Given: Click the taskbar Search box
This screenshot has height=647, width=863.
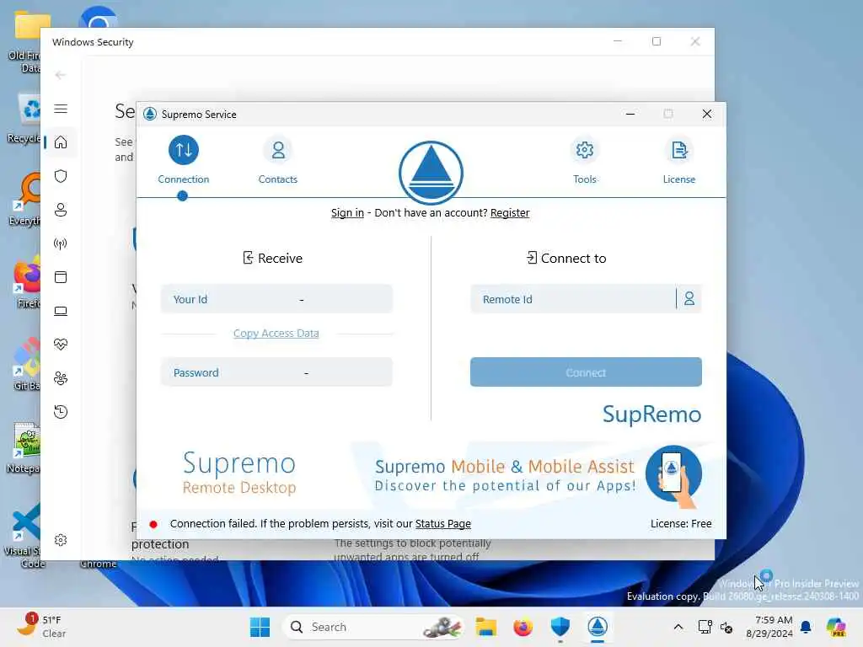Looking at the screenshot, I should 373,627.
